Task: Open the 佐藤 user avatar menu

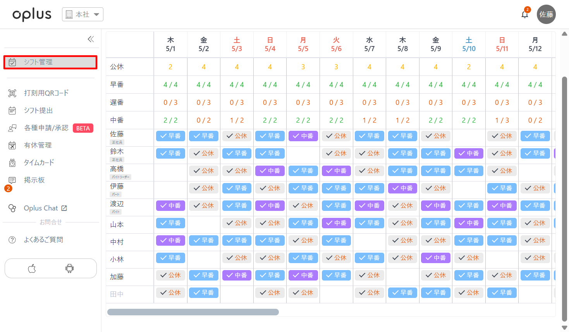Action: (x=546, y=14)
